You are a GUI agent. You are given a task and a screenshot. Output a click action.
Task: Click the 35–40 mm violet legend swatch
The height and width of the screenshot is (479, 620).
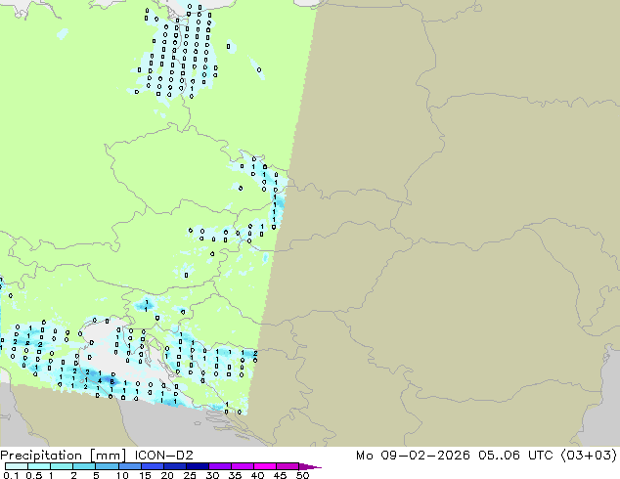click(243, 466)
